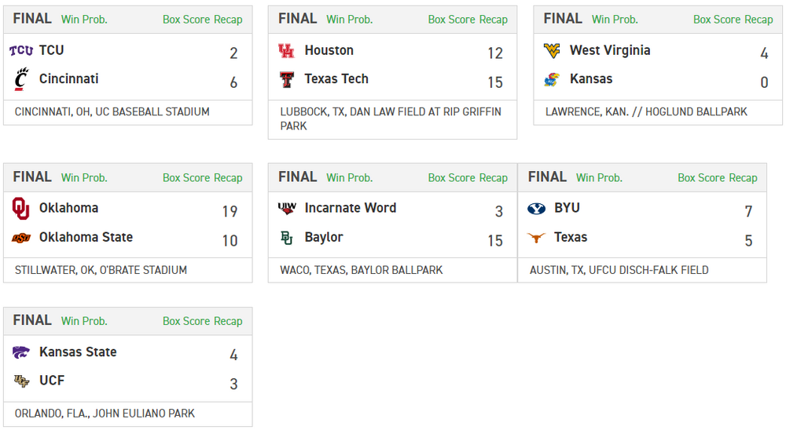Click the Texas Longhorns logo
The width and height of the screenshot is (786, 430).
point(536,238)
